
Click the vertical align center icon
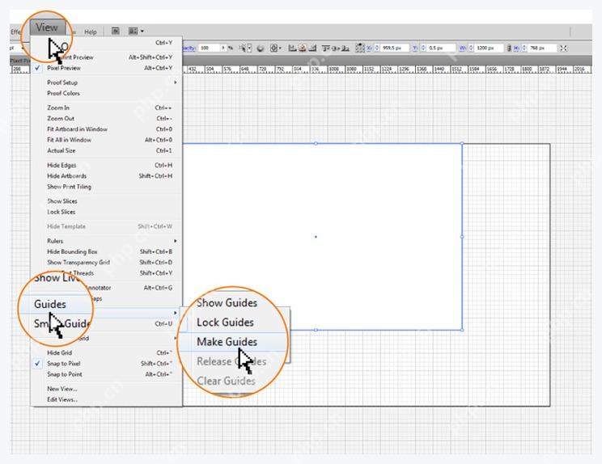(x=336, y=48)
